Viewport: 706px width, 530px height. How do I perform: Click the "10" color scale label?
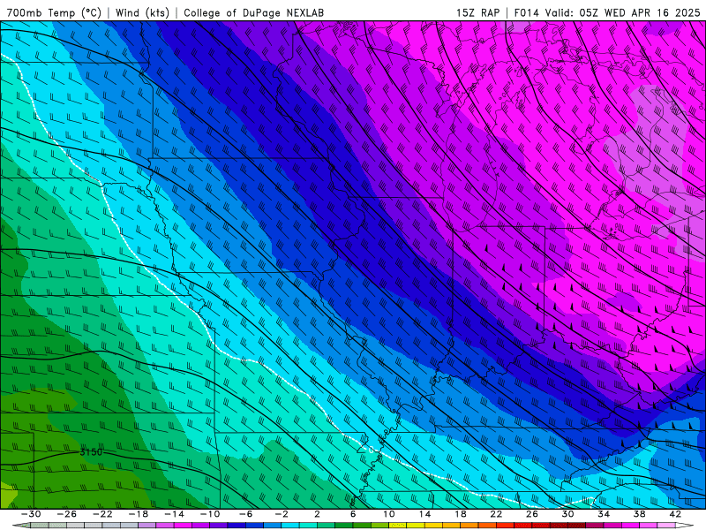tap(389, 514)
